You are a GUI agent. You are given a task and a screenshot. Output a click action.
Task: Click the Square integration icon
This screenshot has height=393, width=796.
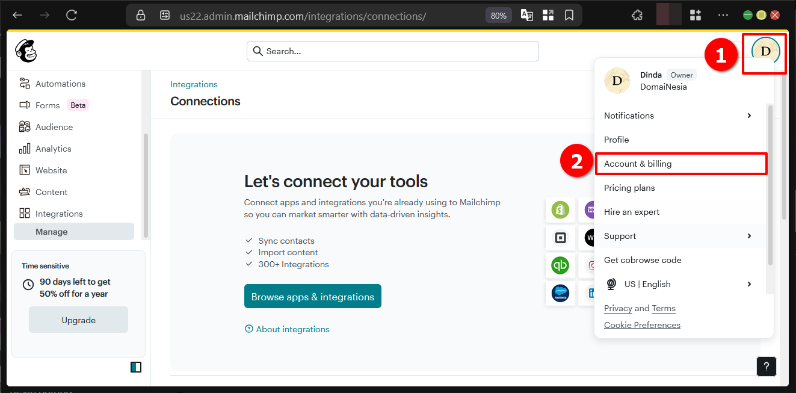point(560,238)
